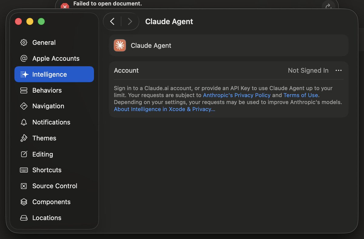364x239 pixels.
Task: Select the Apple Accounts @ icon
Action: point(24,58)
